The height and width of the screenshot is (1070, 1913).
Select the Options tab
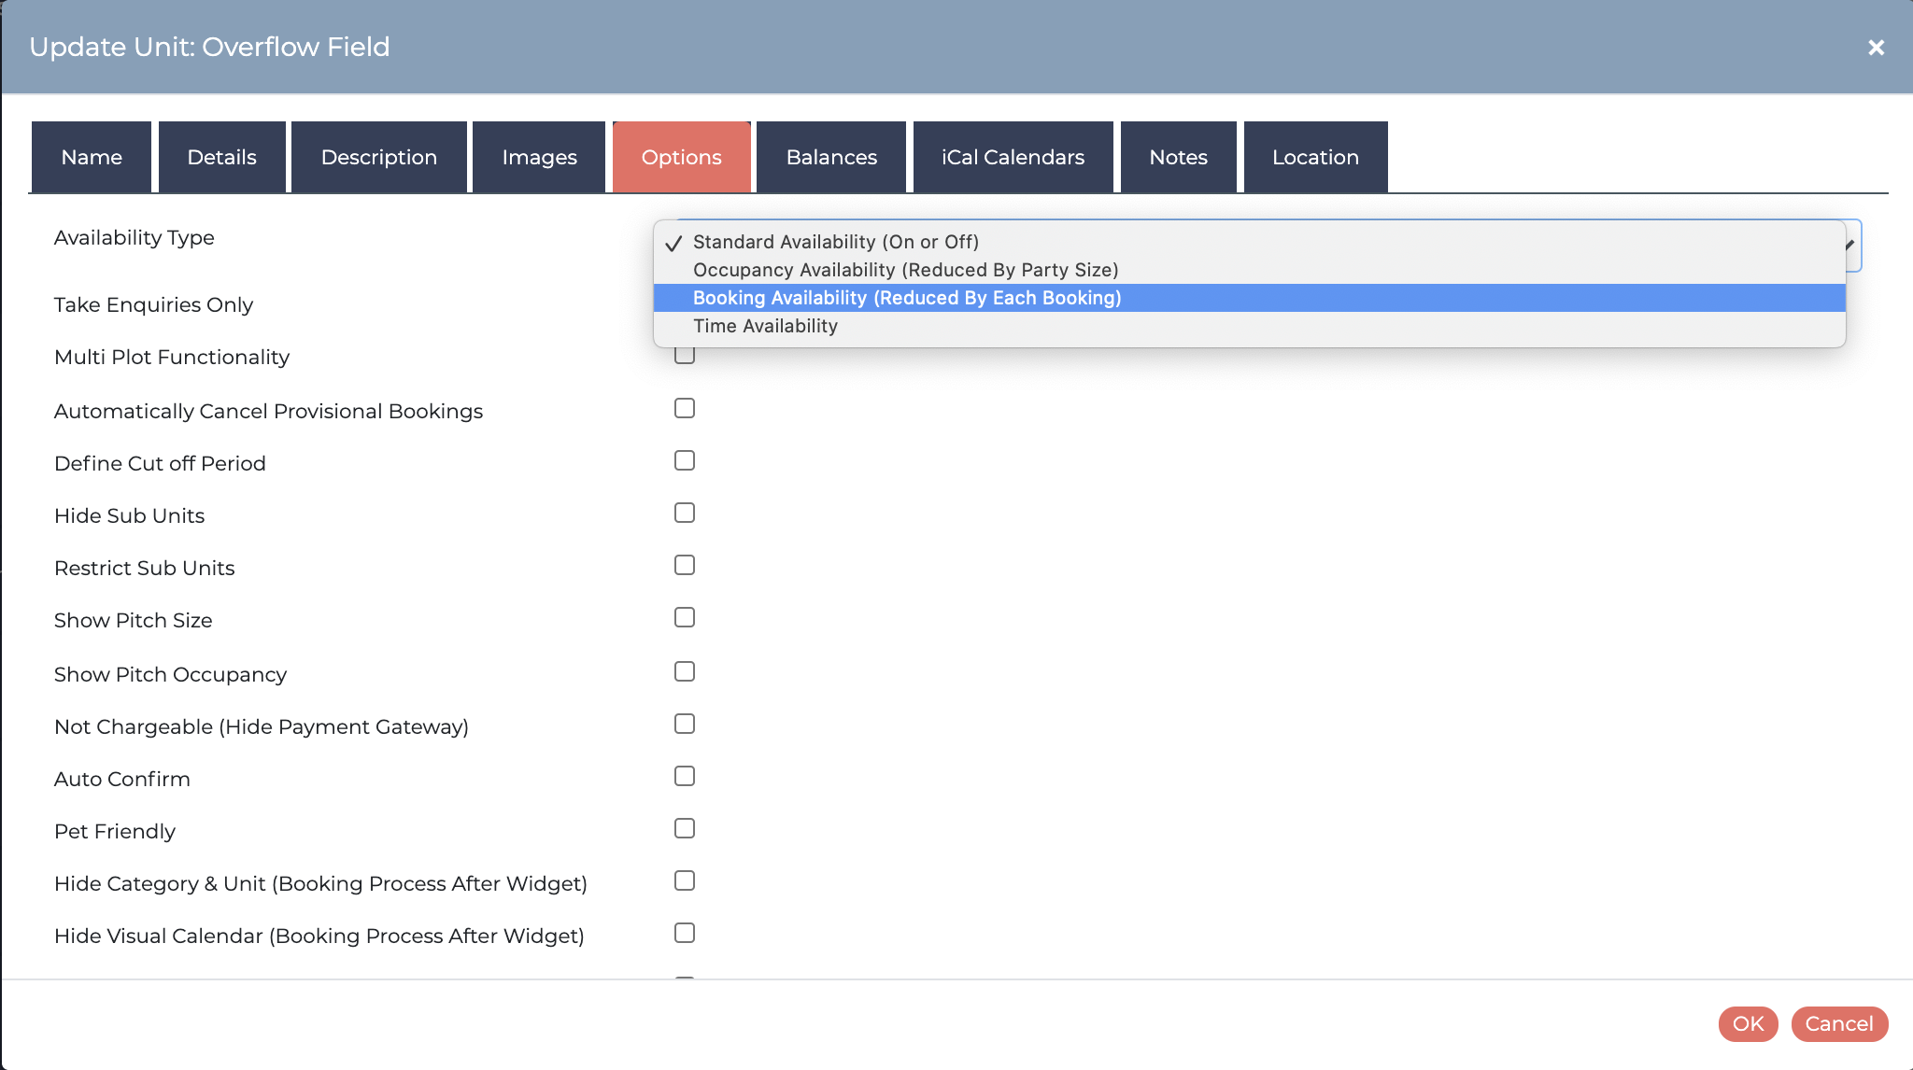681,157
